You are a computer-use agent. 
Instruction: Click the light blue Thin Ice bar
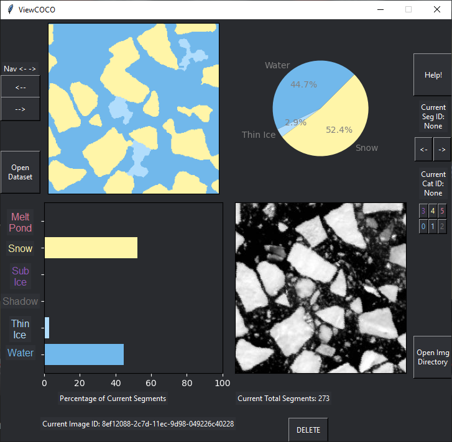[47, 328]
